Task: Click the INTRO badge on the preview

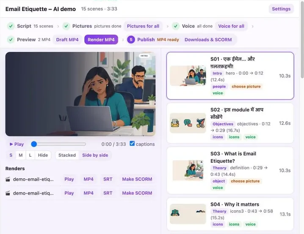Action: click(144, 56)
